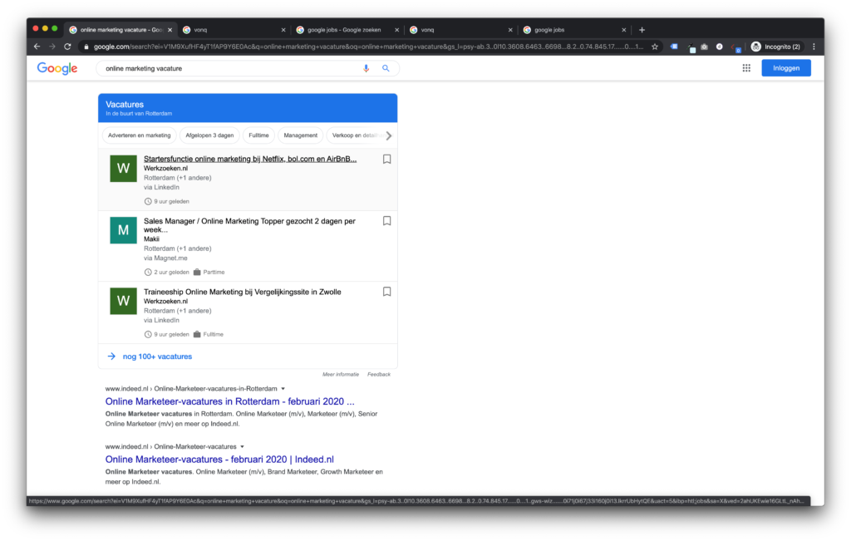
Task: Save the Traineeship Zwolle job with its bookmark
Action: [387, 292]
